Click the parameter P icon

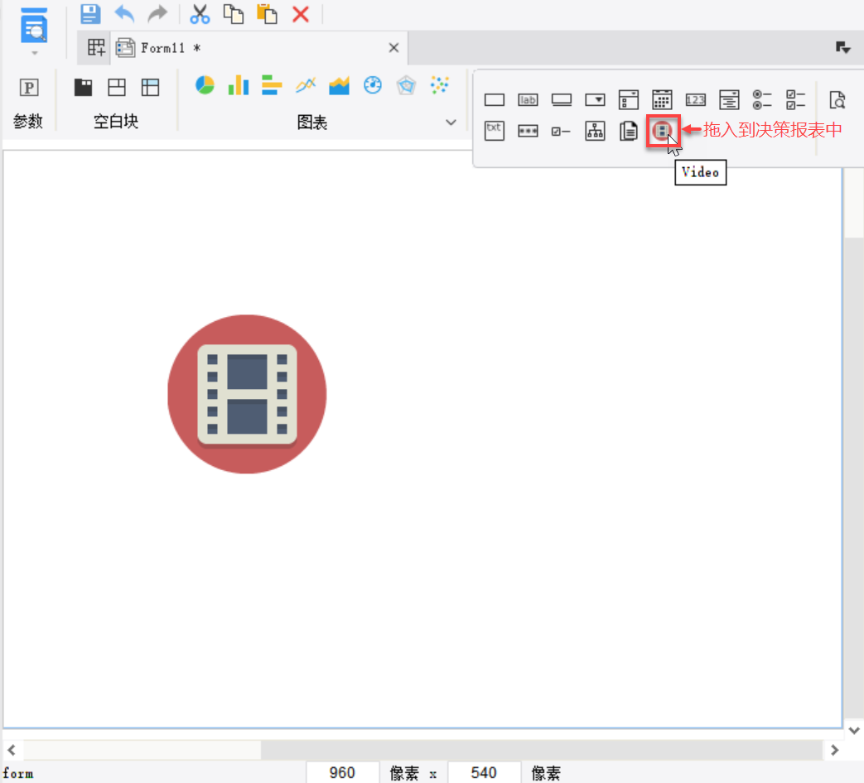(x=29, y=88)
